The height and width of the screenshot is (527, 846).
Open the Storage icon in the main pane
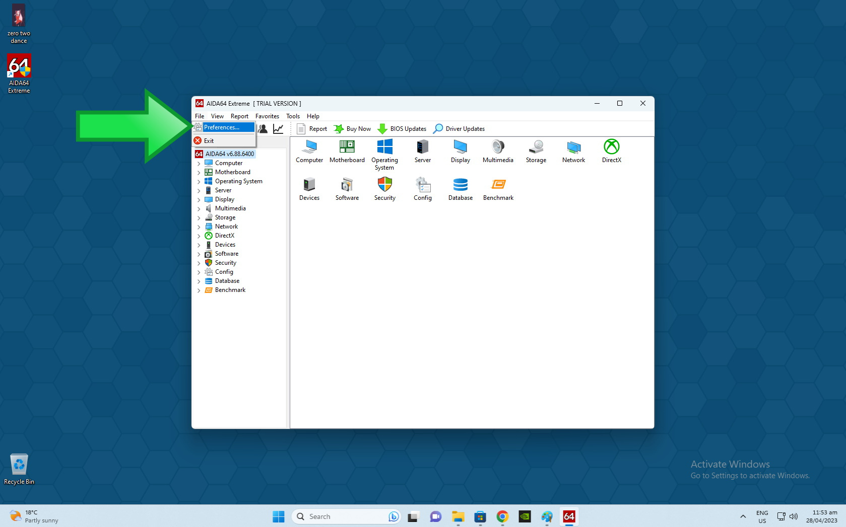(536, 151)
